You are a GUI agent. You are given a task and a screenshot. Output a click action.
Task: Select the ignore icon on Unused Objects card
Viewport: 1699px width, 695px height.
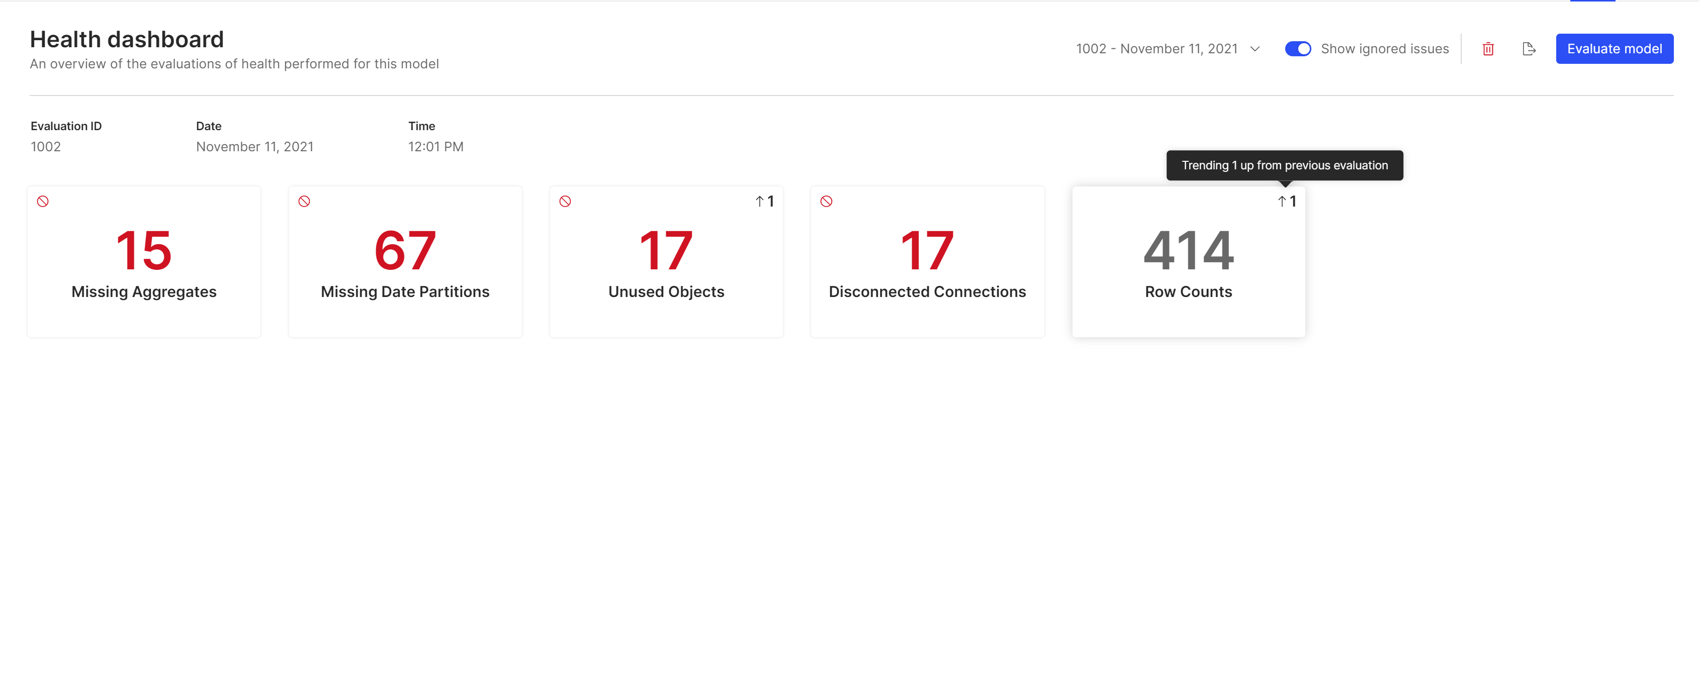click(x=566, y=201)
